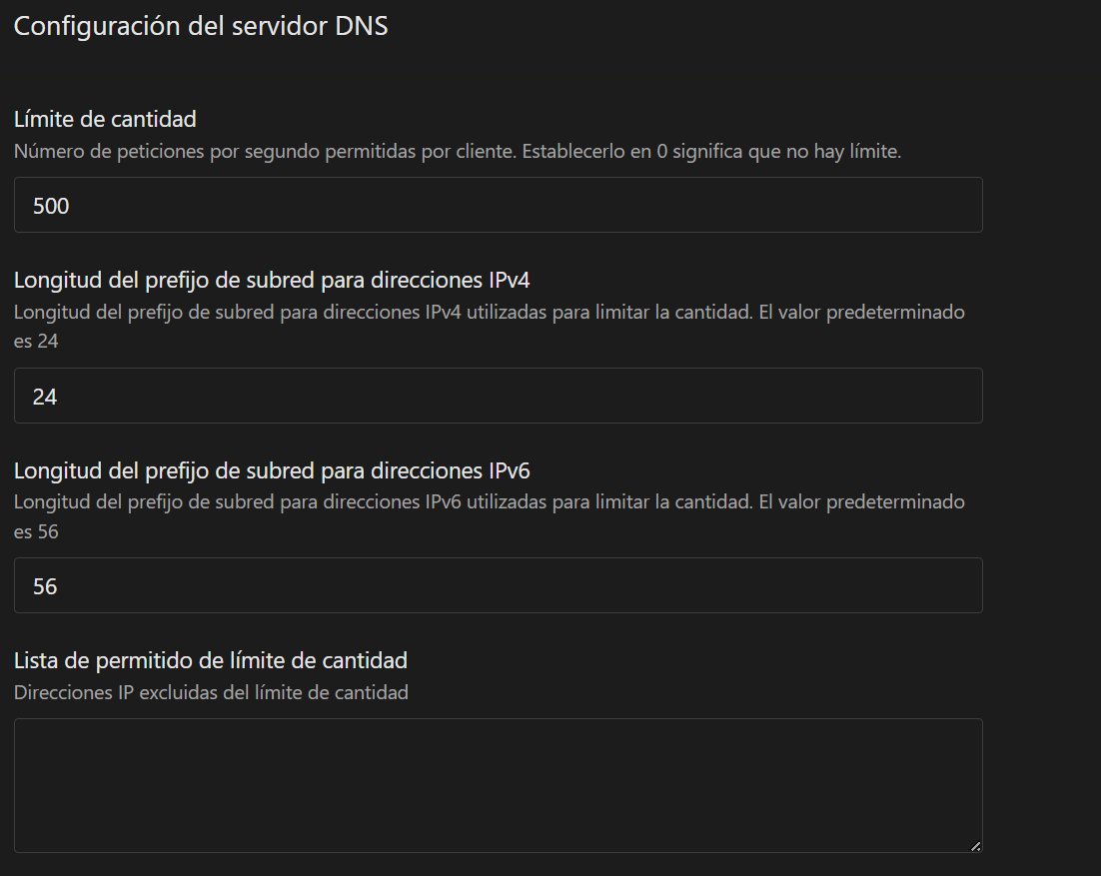Click the heading 'Configuración del servidor DNS'
Screen dimensions: 1101x876
[201, 26]
